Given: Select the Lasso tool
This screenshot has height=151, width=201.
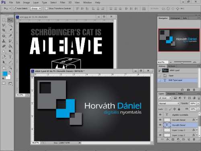Looking at the screenshot, I should click(x=4, y=25).
